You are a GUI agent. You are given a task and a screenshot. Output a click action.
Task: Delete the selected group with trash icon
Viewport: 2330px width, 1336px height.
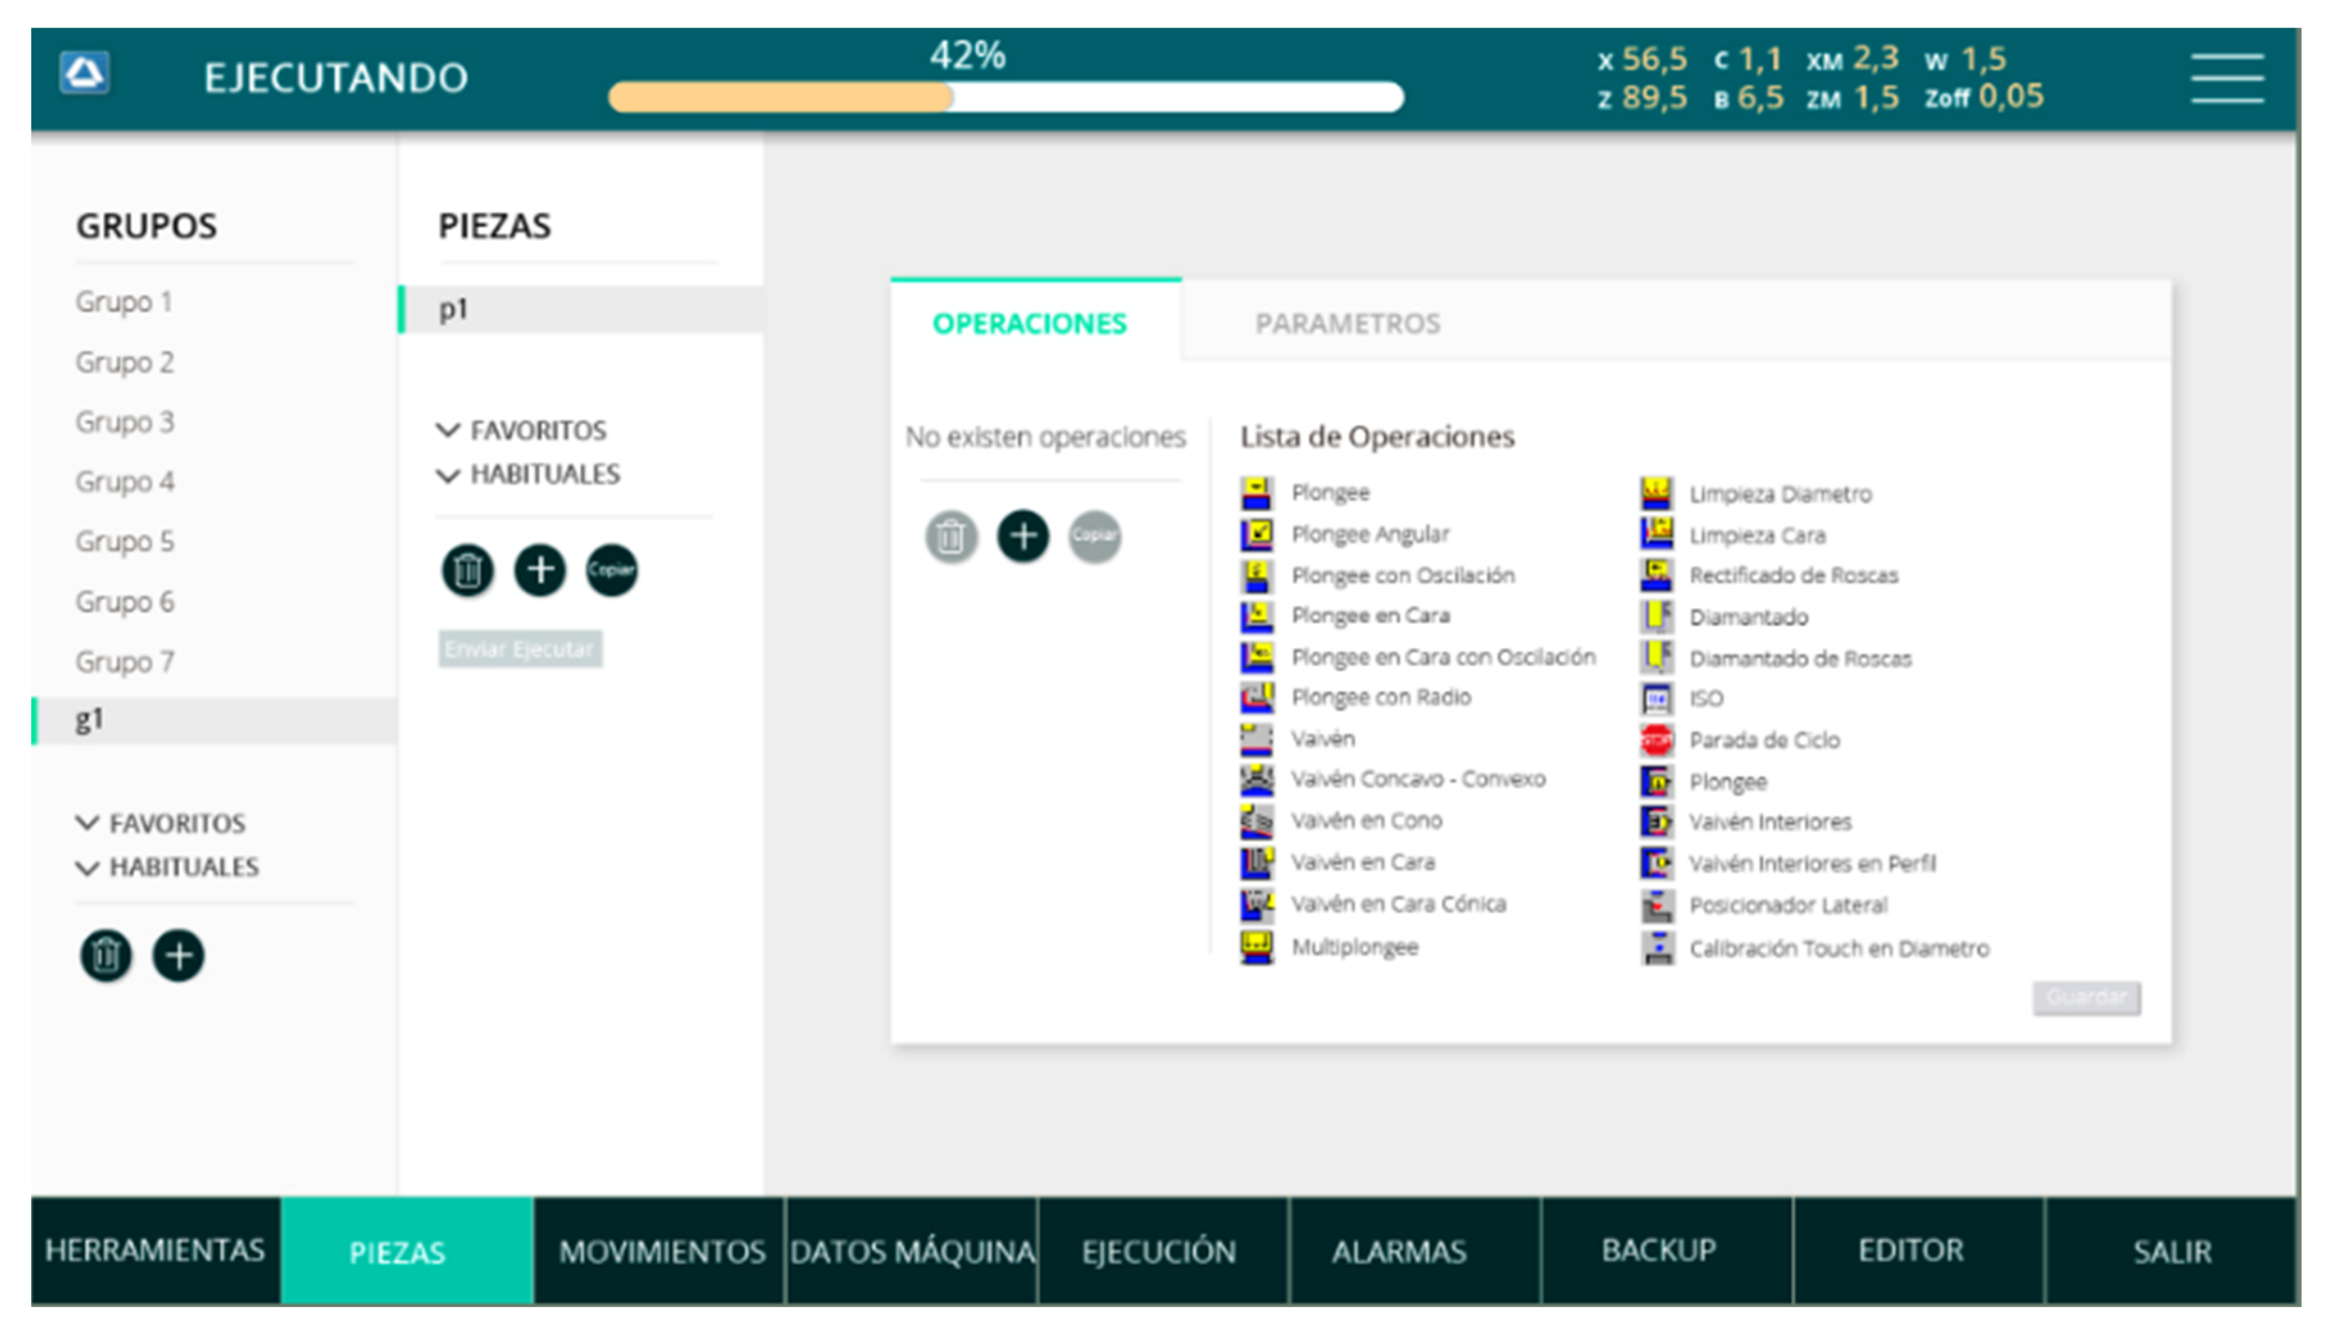(x=106, y=955)
